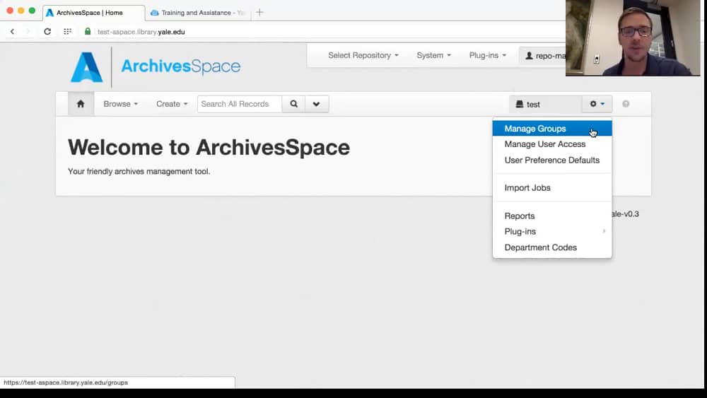Reload the page in browser
Viewport: 707px width, 398px height.
click(47, 32)
